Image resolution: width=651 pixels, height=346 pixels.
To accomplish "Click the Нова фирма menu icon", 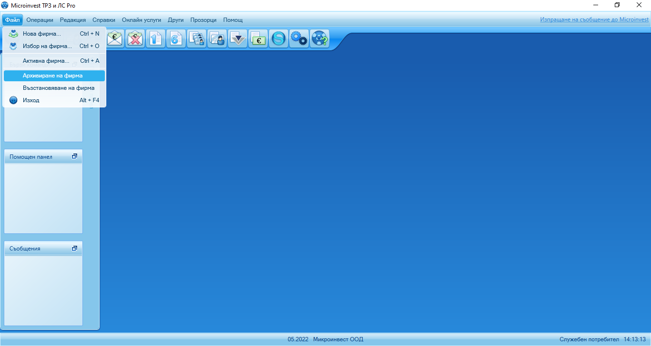I will point(13,34).
